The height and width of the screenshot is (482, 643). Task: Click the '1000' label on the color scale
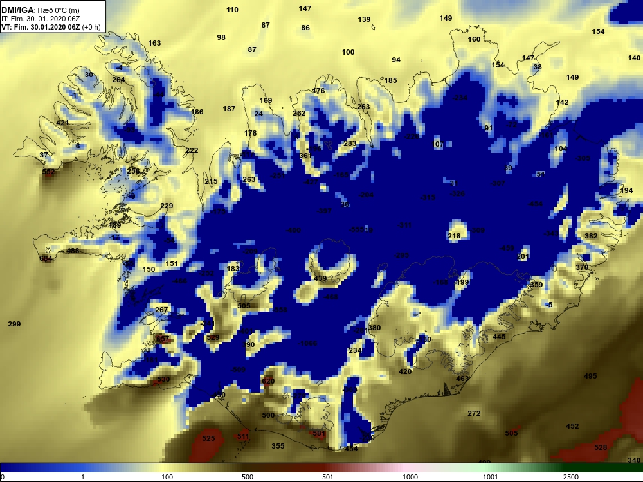[x=410, y=477]
